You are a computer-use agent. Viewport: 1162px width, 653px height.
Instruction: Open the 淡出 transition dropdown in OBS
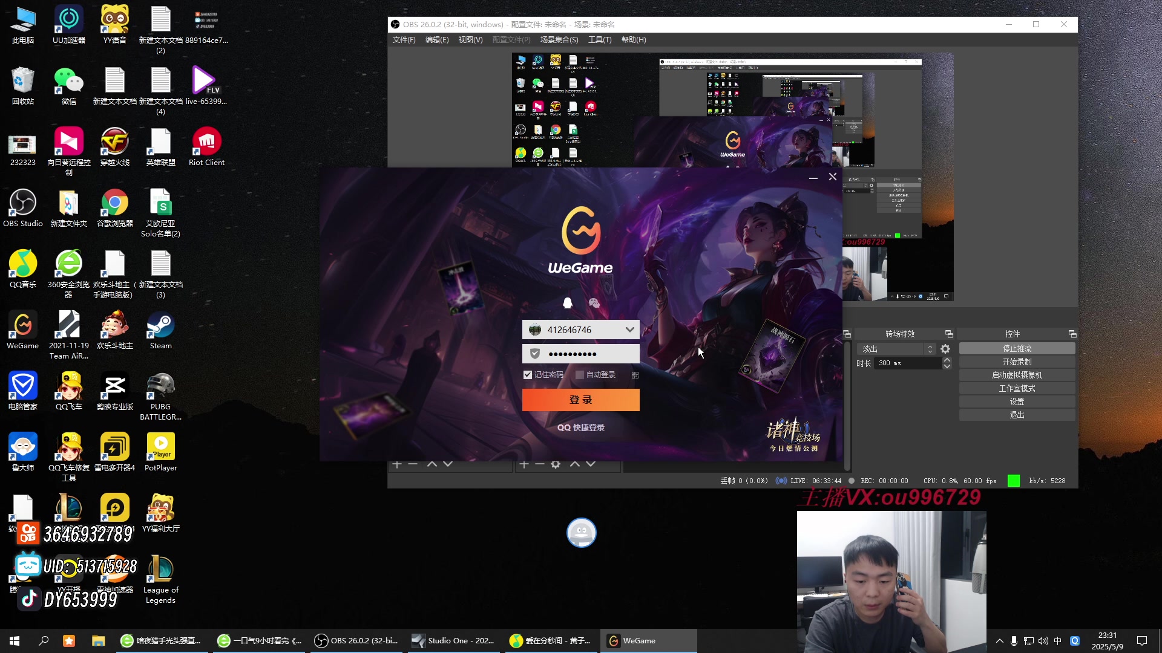(896, 349)
